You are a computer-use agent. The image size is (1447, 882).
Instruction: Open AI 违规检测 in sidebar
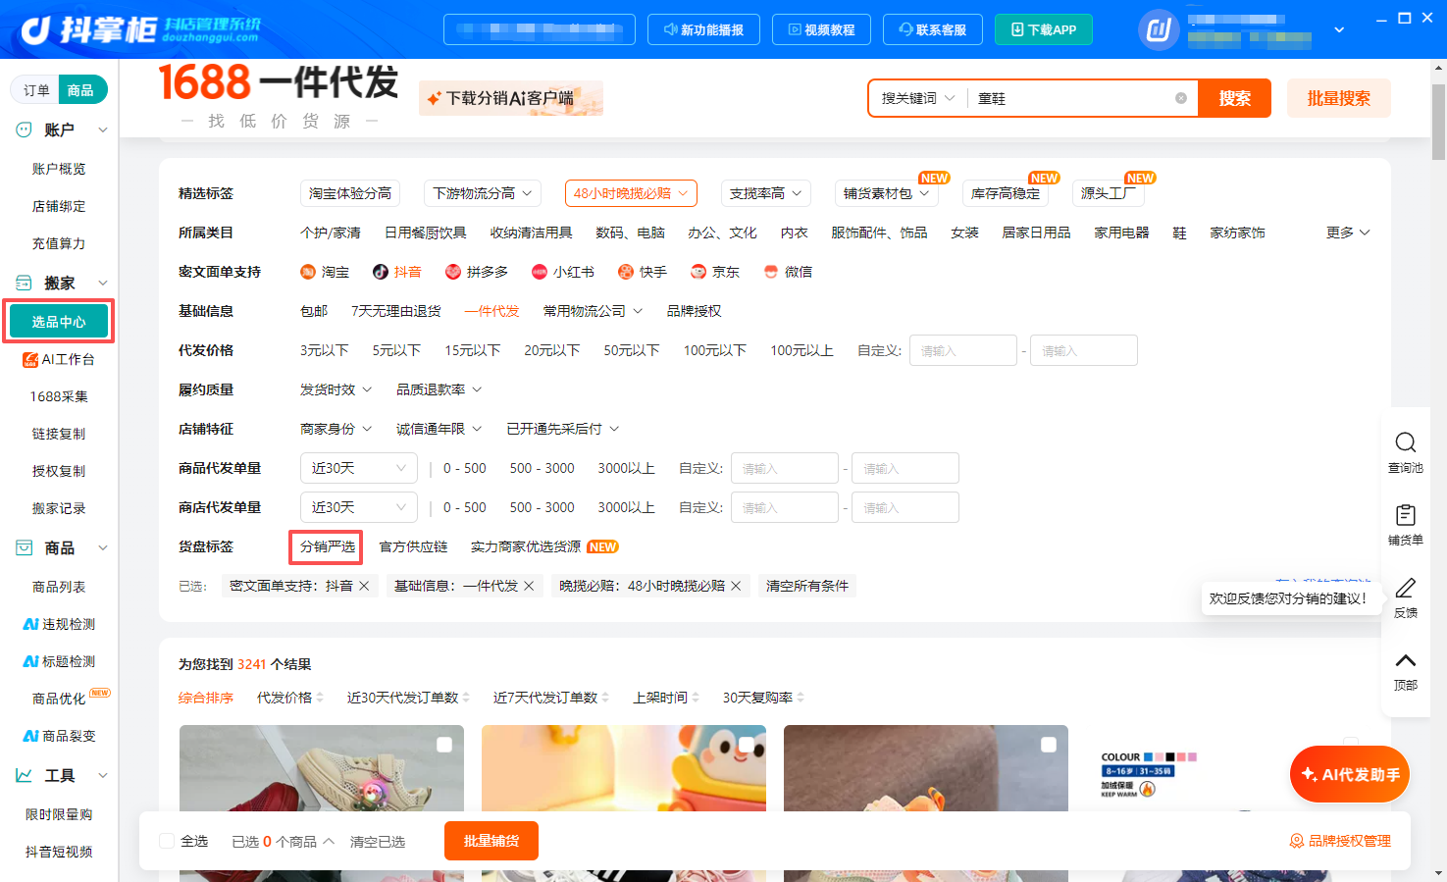pos(59,624)
